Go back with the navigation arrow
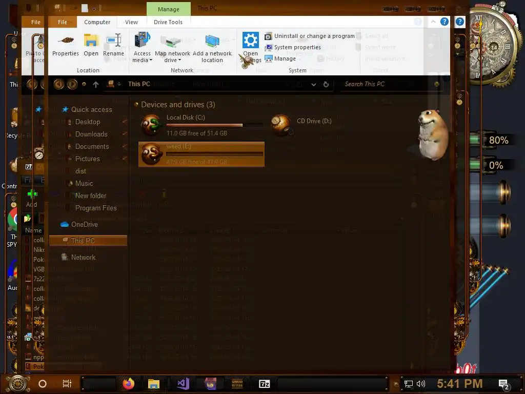Image resolution: width=525 pixels, height=394 pixels. (58, 84)
